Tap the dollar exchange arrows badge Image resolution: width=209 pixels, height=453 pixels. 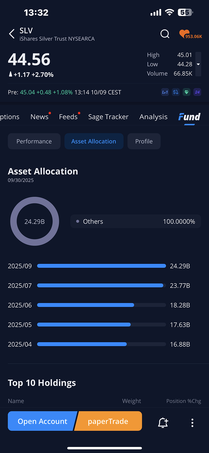tap(176, 92)
